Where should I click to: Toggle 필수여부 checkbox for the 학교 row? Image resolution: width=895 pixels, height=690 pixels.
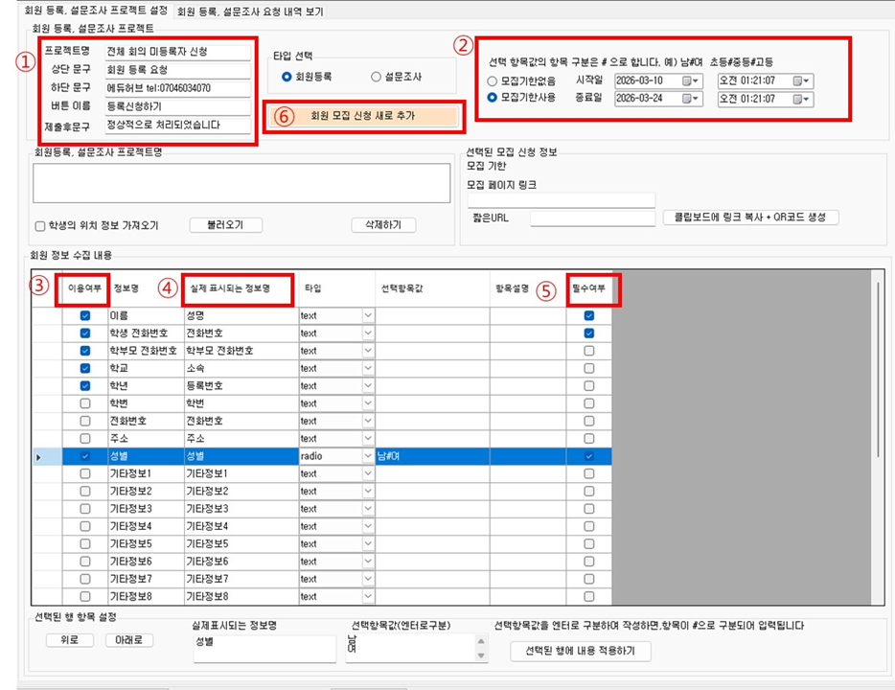click(588, 368)
